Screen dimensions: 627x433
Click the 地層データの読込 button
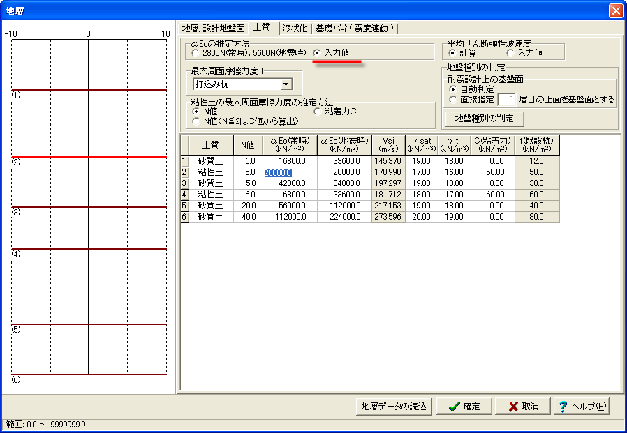(394, 407)
